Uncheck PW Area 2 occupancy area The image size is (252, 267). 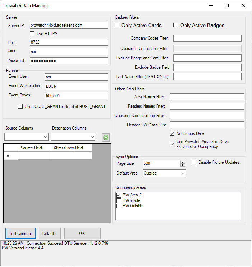tap(119, 195)
